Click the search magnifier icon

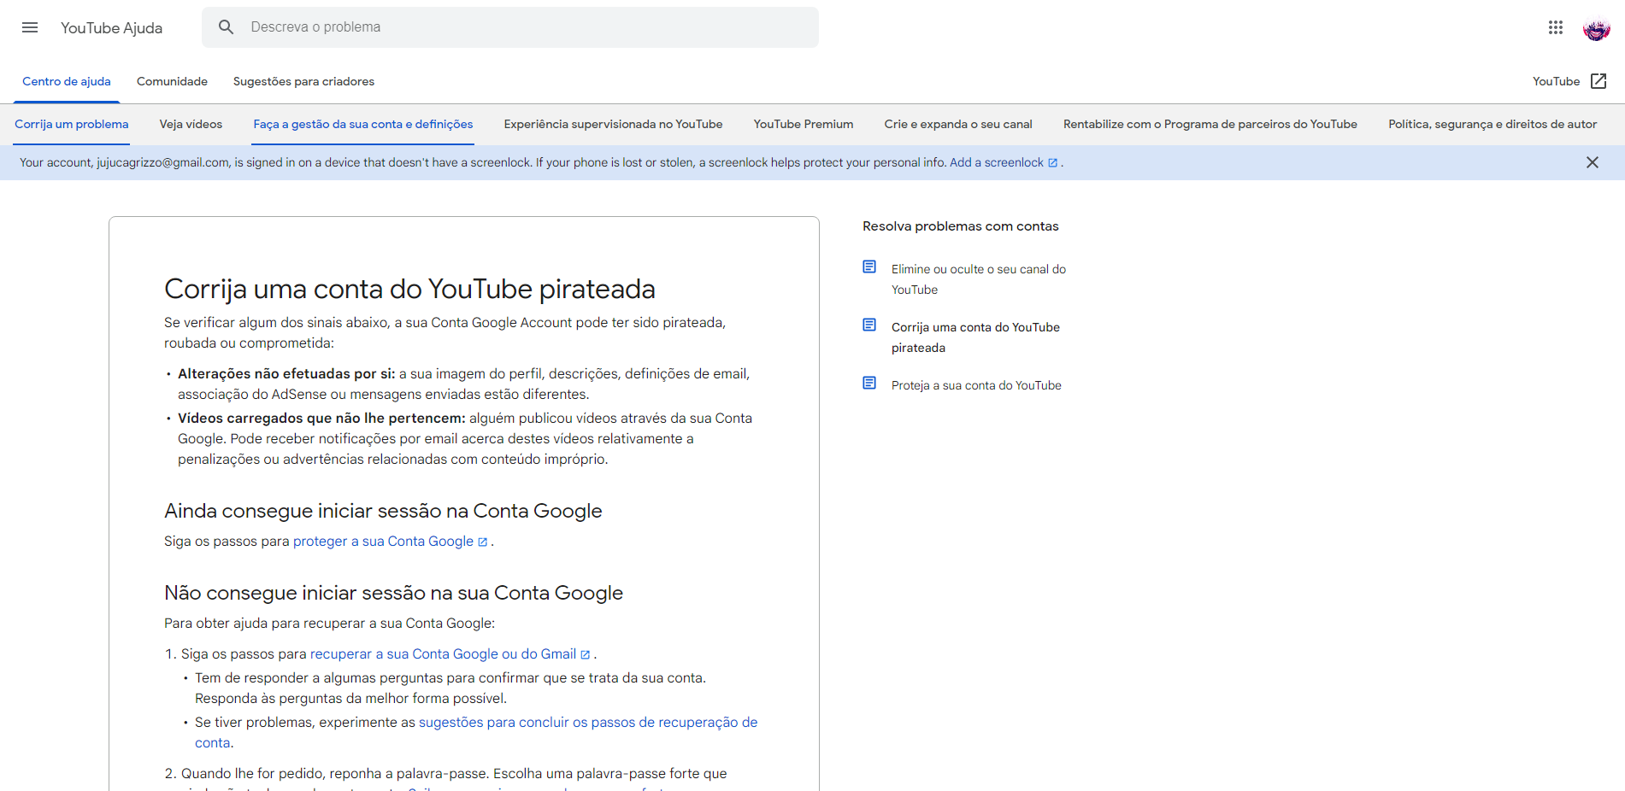(x=226, y=27)
